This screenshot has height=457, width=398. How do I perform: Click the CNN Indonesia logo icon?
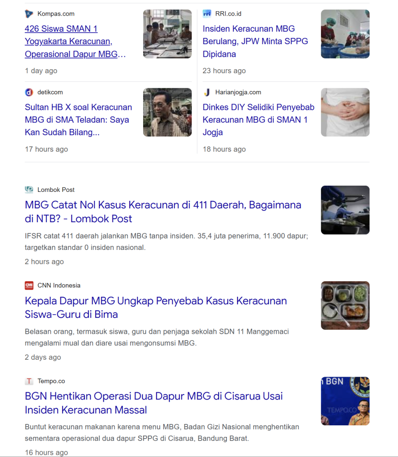pyautogui.click(x=29, y=286)
